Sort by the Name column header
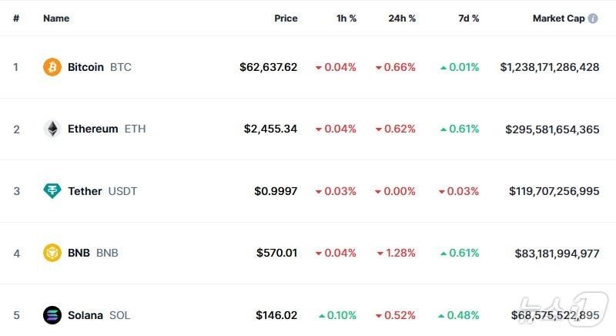This screenshot has height=336, width=616. 56,18
